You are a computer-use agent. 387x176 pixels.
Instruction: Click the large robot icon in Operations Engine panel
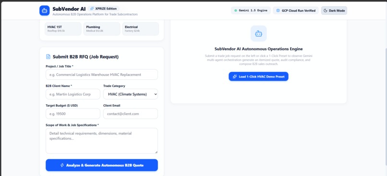pyautogui.click(x=258, y=33)
